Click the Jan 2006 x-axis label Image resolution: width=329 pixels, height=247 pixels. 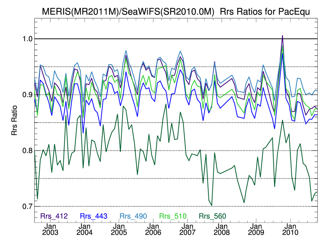point(153,229)
